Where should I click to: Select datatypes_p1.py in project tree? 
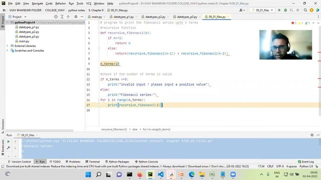pyautogui.click(x=29, y=27)
